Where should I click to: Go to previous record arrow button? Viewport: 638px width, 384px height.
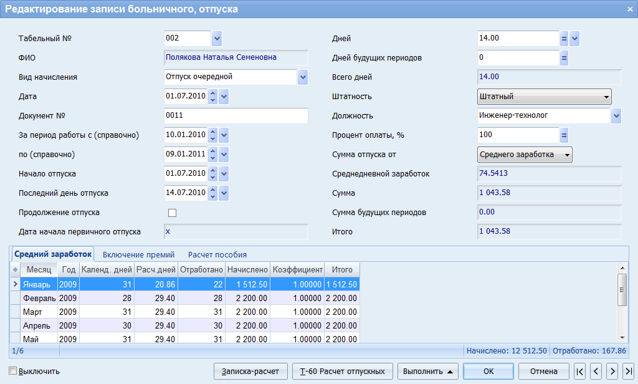point(596,372)
